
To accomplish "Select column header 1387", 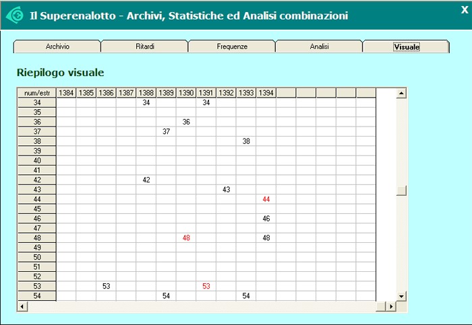I will point(126,93).
